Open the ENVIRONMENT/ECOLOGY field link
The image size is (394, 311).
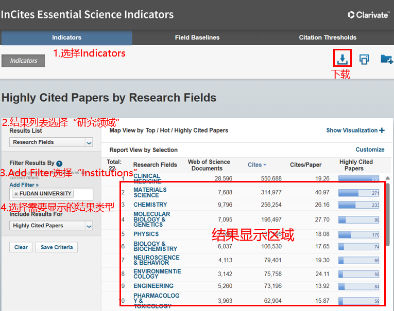click(157, 273)
